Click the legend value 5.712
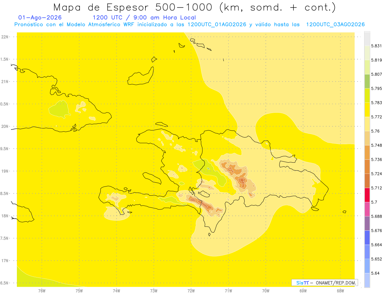The height and width of the screenshot is (295, 382). (377, 188)
